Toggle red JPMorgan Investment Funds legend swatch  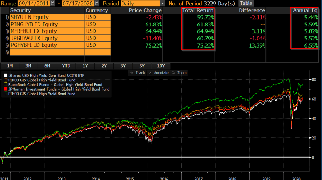(5, 89)
